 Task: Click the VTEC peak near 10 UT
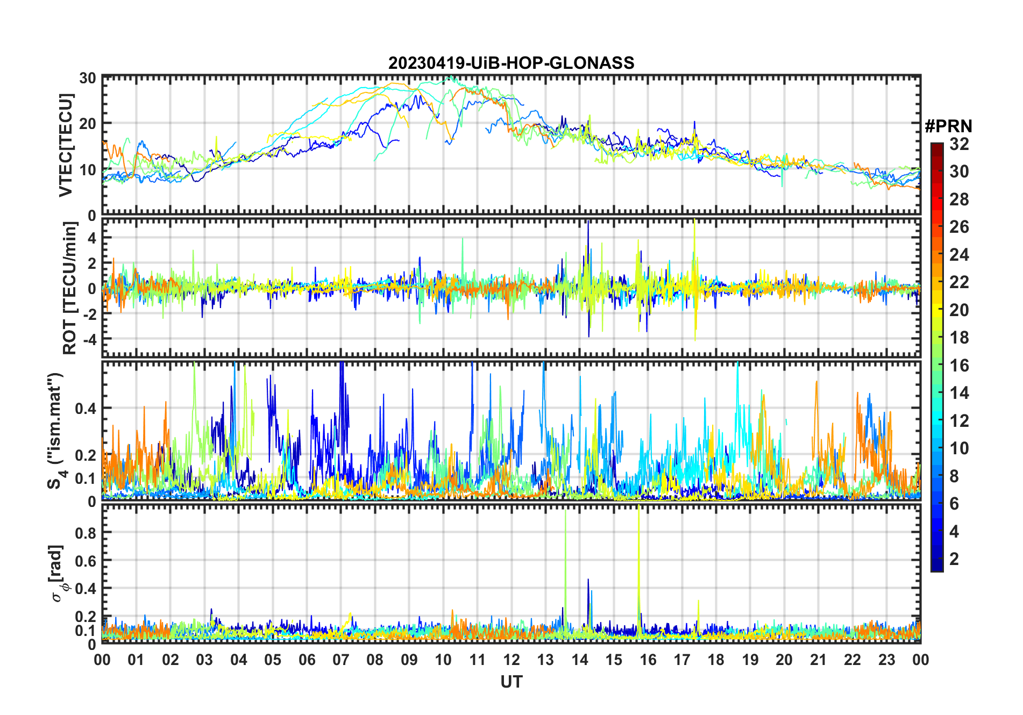coord(451,78)
